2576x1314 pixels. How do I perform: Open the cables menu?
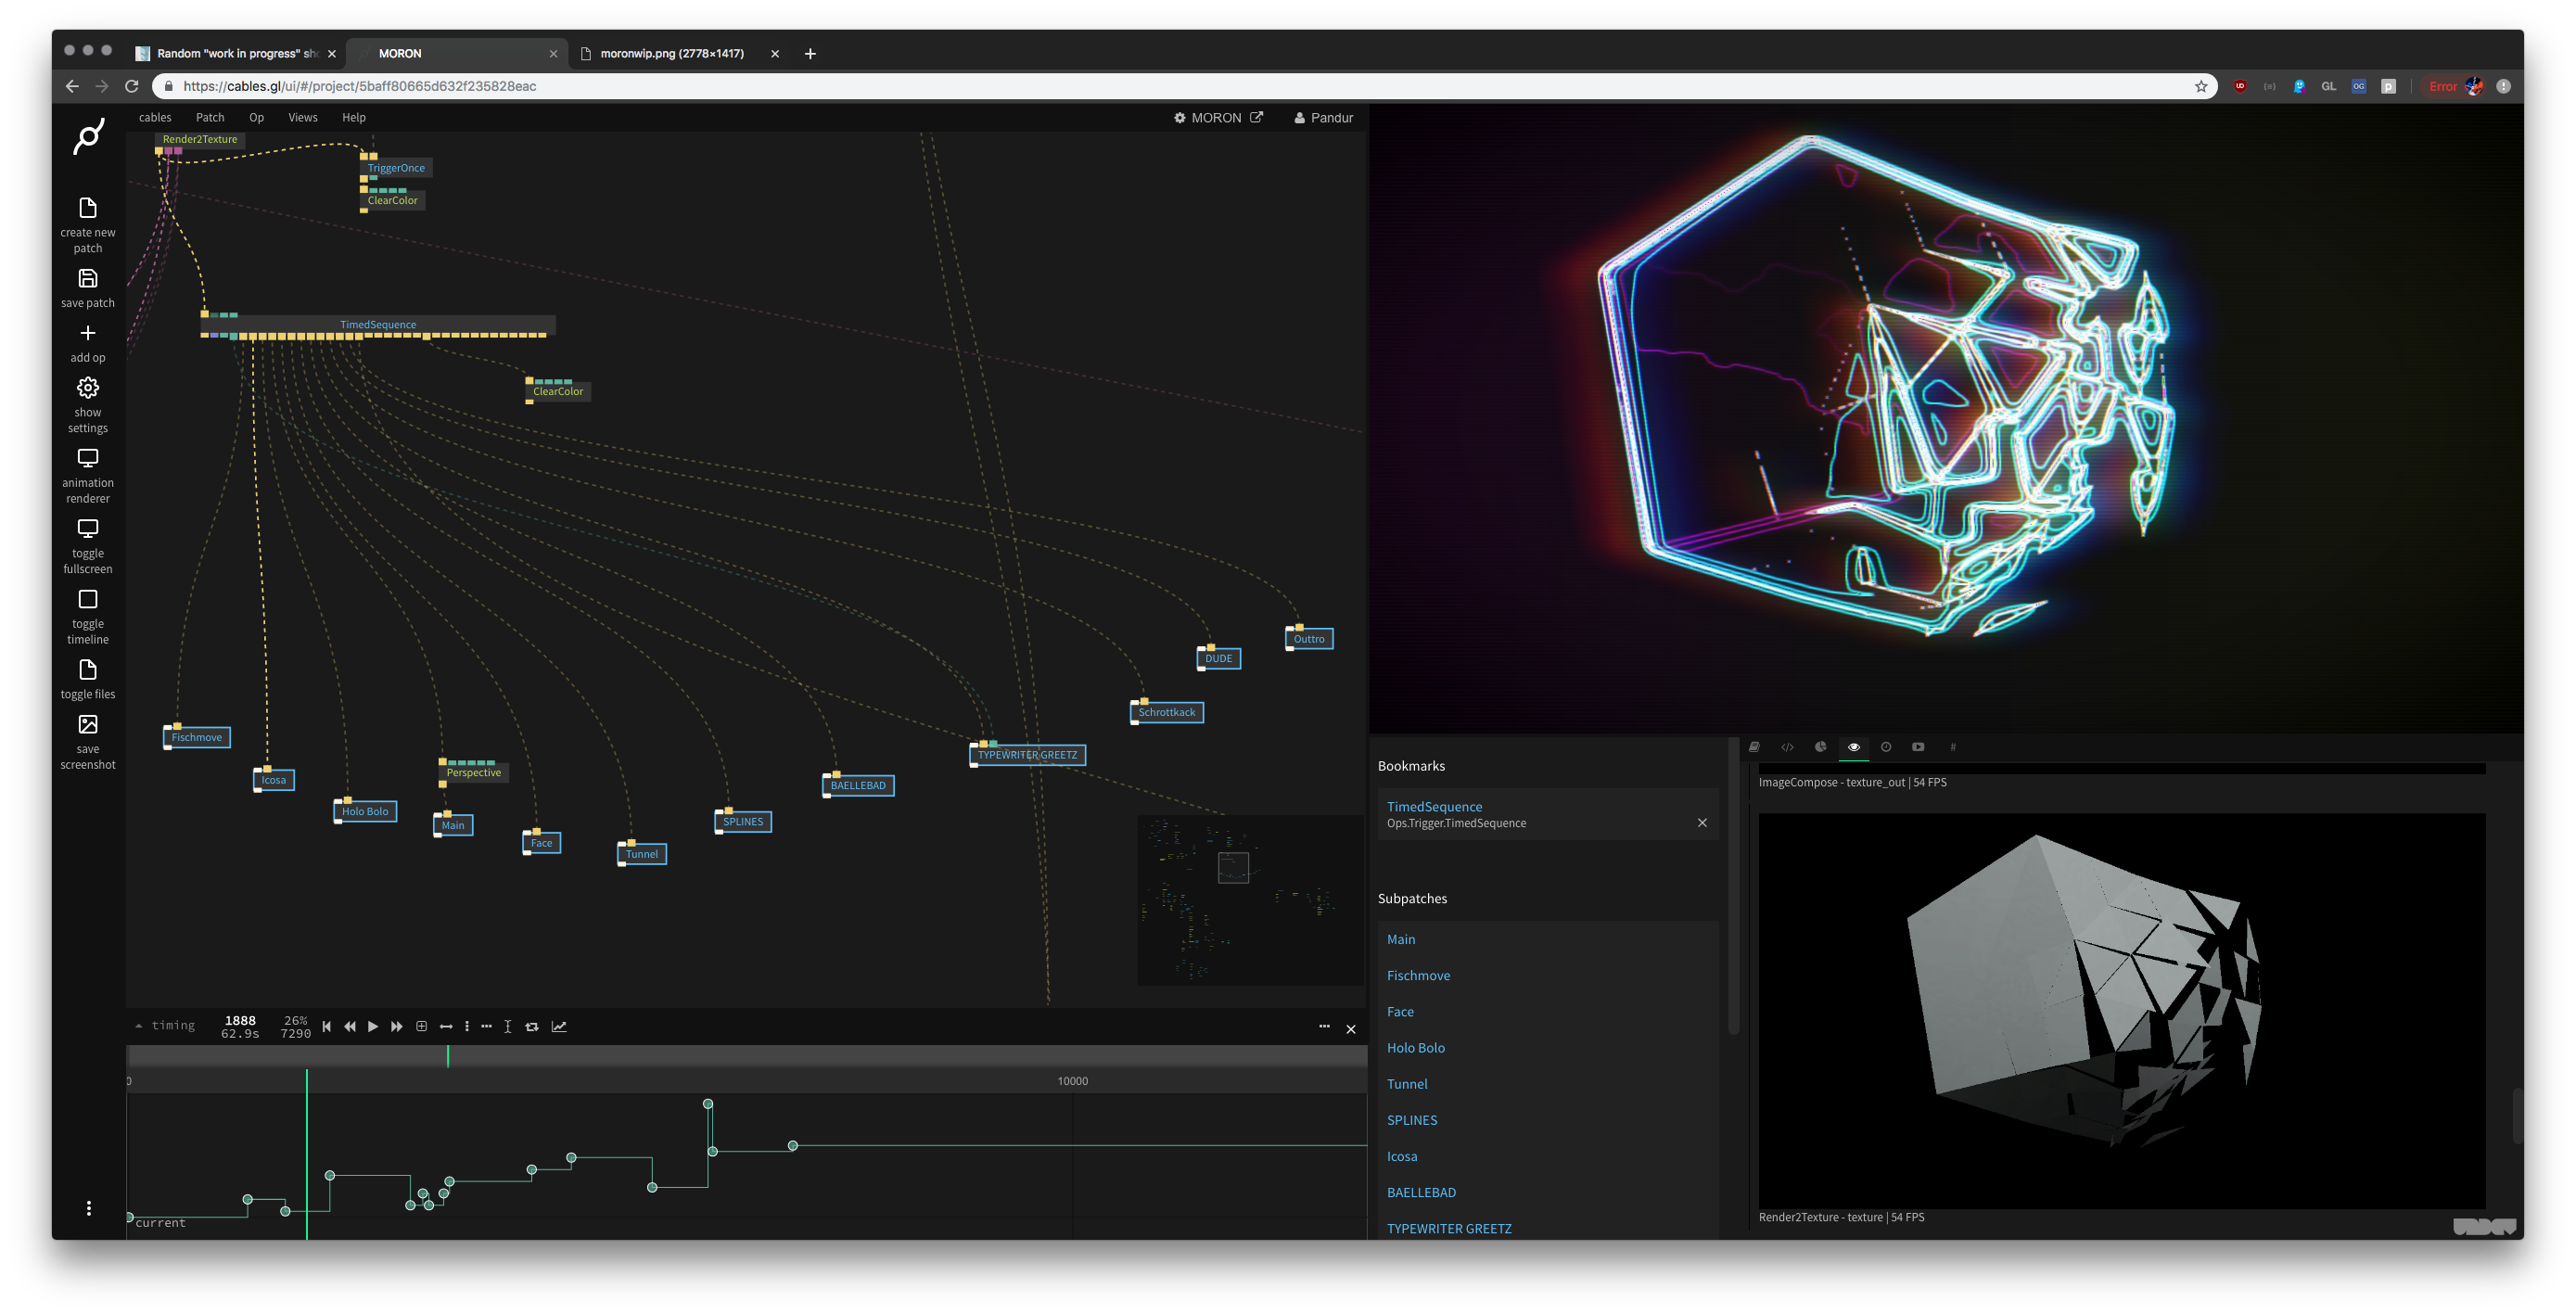155,117
